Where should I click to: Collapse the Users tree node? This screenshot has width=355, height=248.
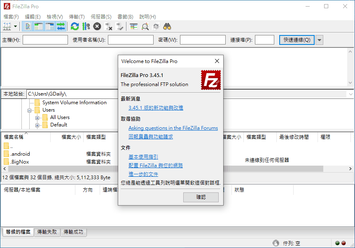tap(29, 110)
